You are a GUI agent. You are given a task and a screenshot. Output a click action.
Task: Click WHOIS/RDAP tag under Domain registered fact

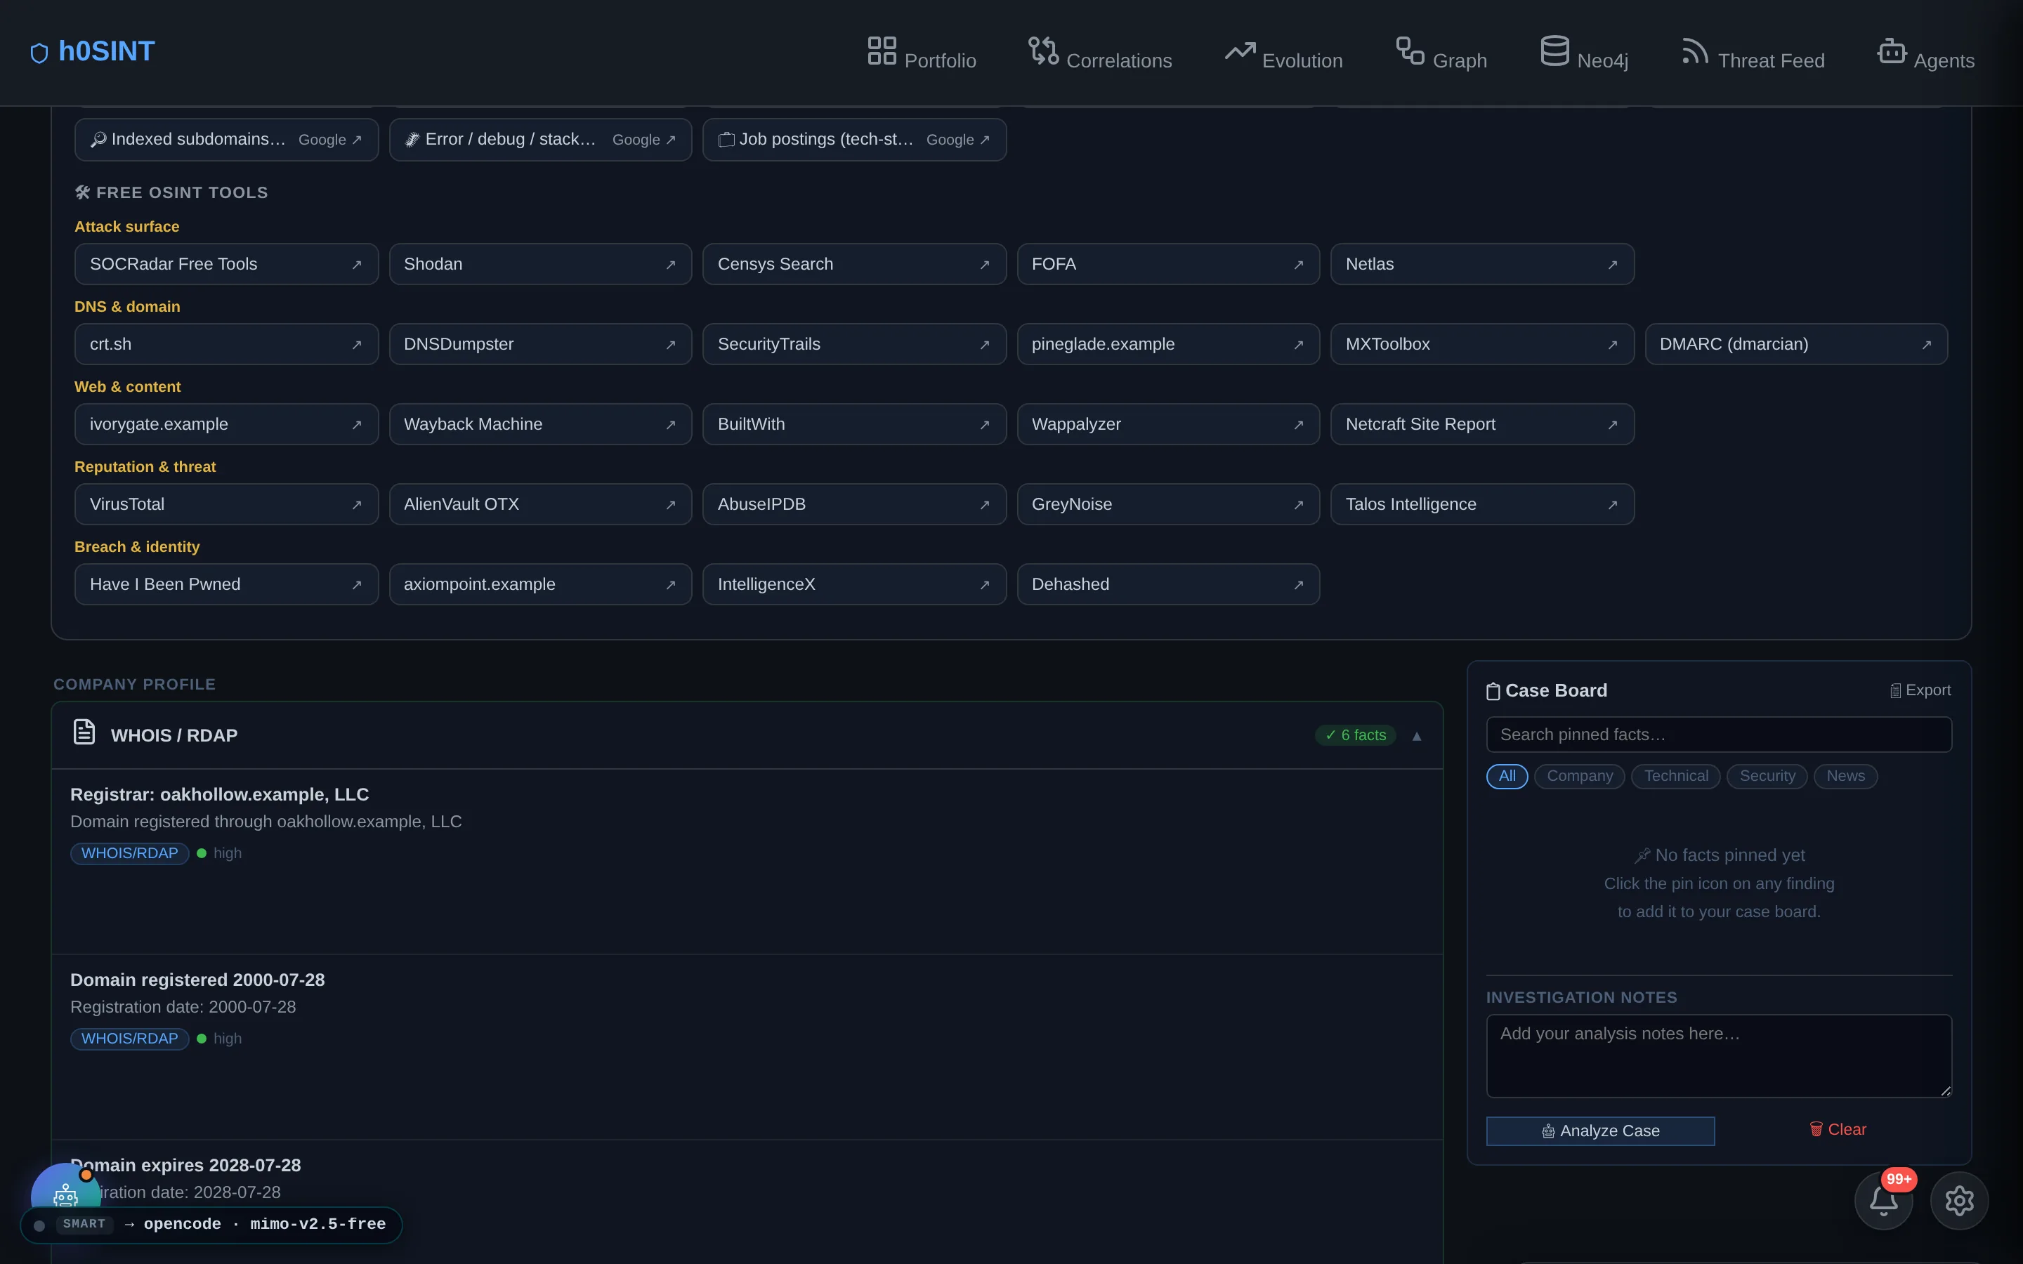tap(129, 1039)
